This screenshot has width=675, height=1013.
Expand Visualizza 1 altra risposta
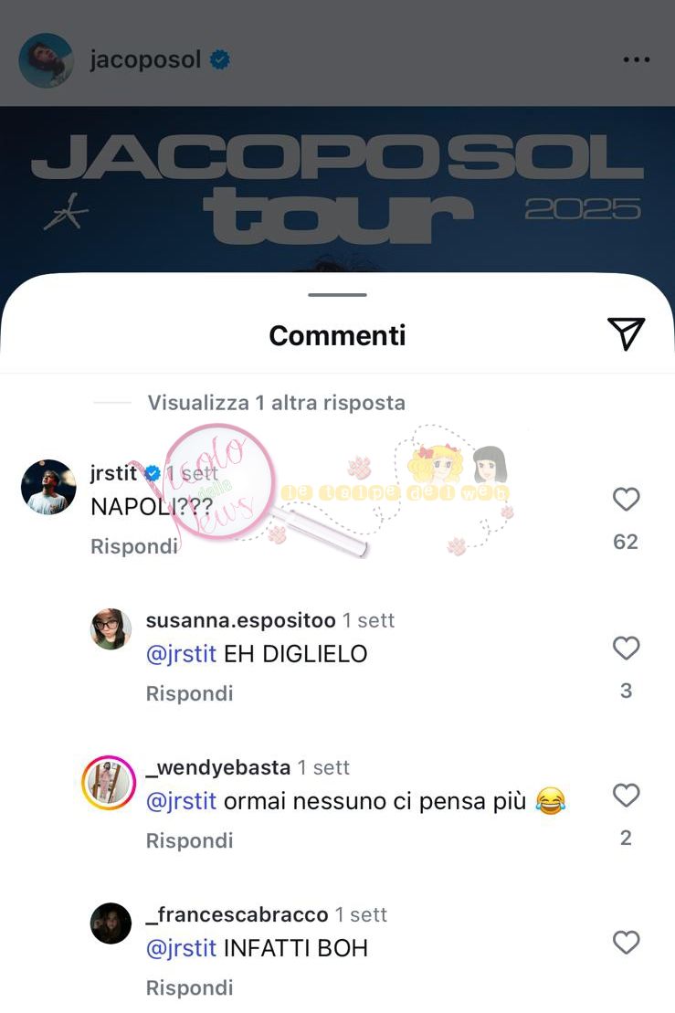click(277, 403)
